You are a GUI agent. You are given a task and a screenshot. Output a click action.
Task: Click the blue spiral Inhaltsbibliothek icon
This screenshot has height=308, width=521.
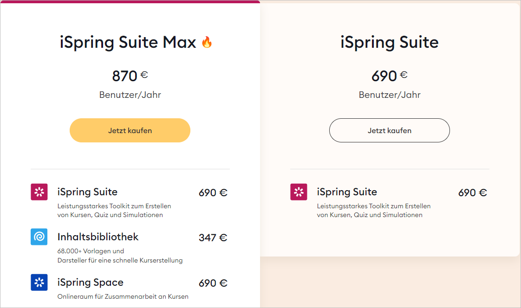[x=39, y=237]
